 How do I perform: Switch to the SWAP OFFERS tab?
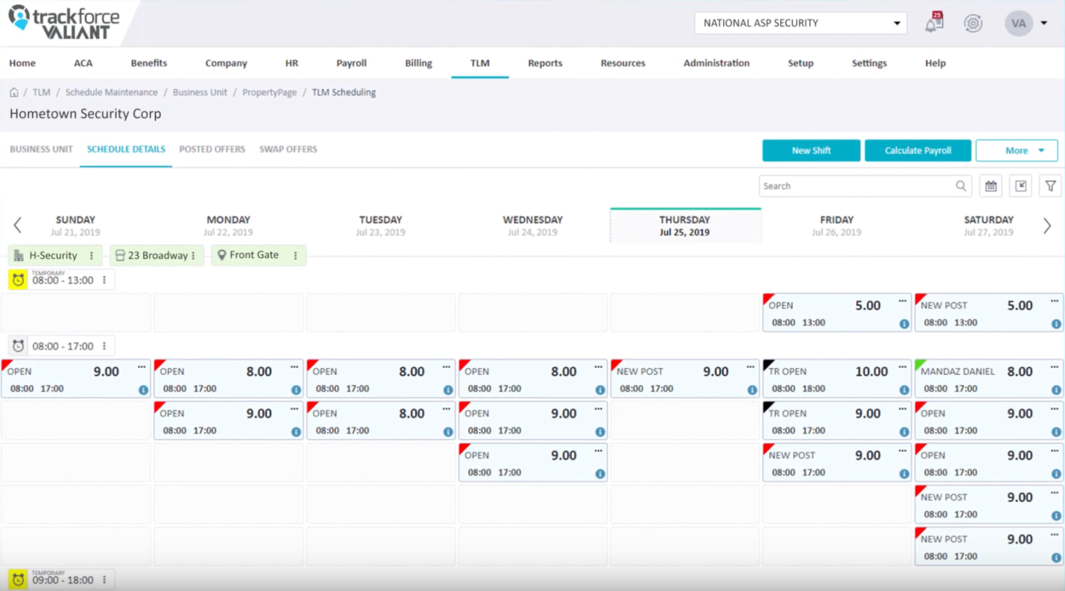pos(288,149)
